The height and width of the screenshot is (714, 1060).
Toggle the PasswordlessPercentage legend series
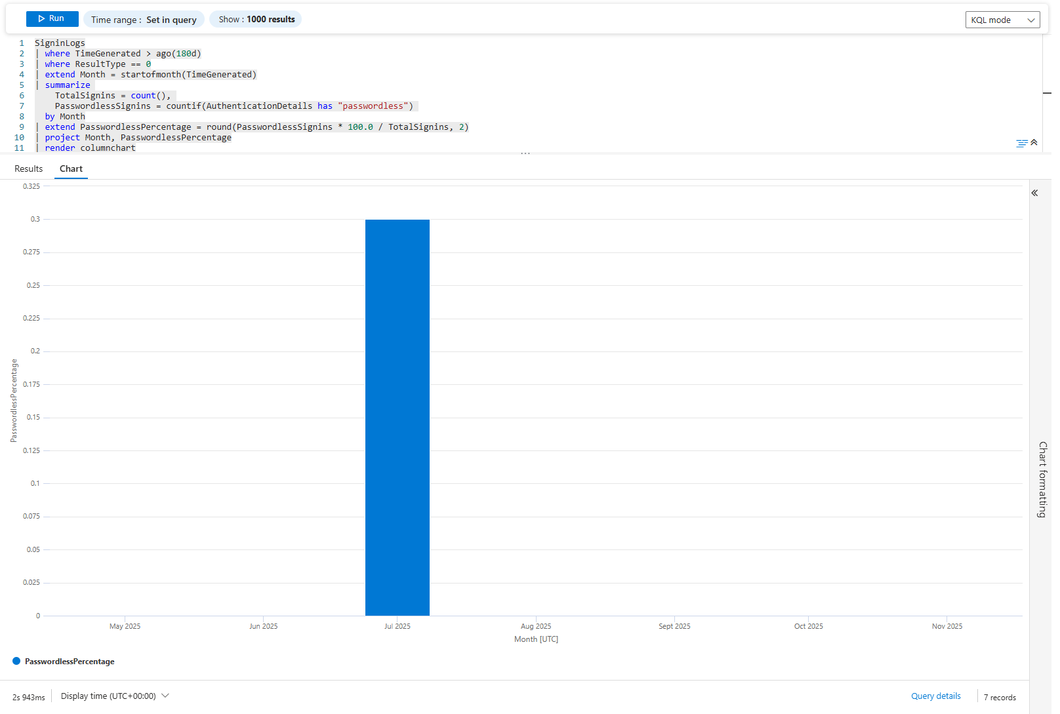tap(70, 662)
